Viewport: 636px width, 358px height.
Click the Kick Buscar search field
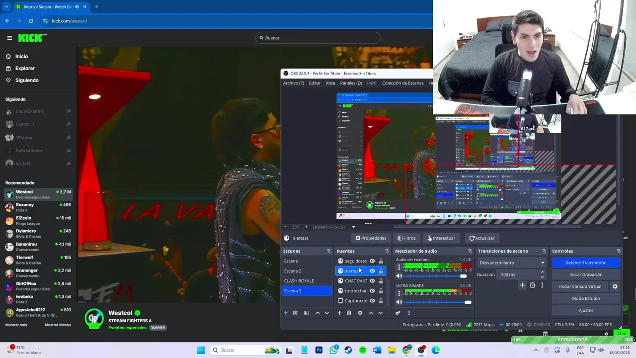[x=318, y=38]
